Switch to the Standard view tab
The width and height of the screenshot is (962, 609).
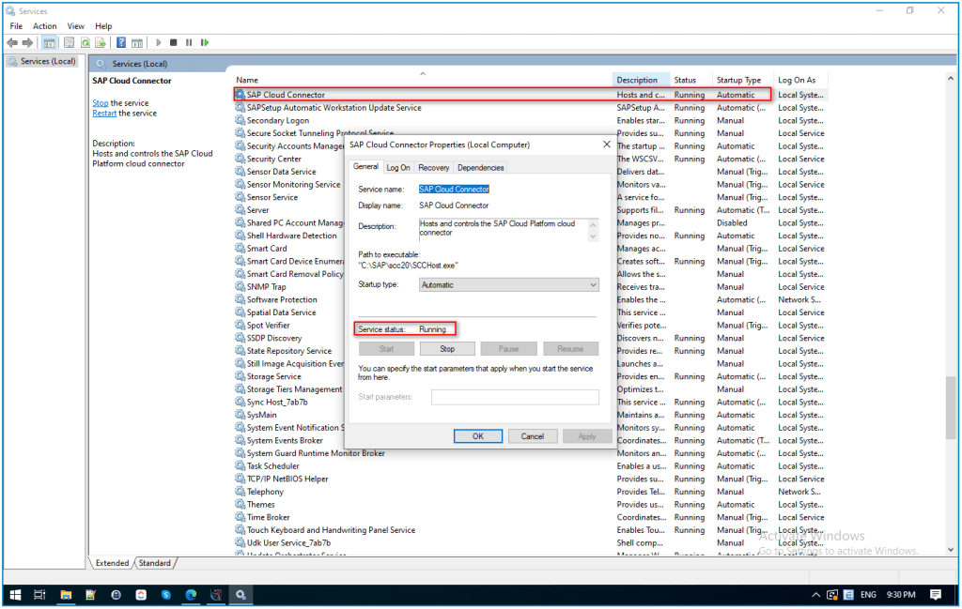click(x=155, y=563)
